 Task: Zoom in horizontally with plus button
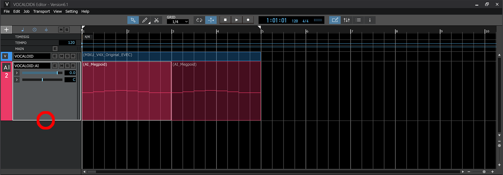[x=493, y=172]
